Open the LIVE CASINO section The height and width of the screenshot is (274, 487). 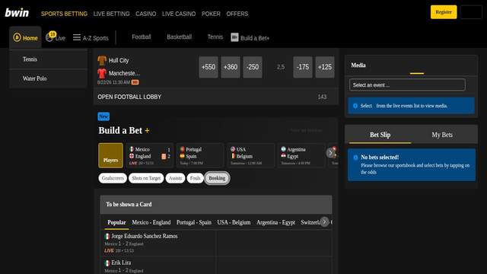179,14
